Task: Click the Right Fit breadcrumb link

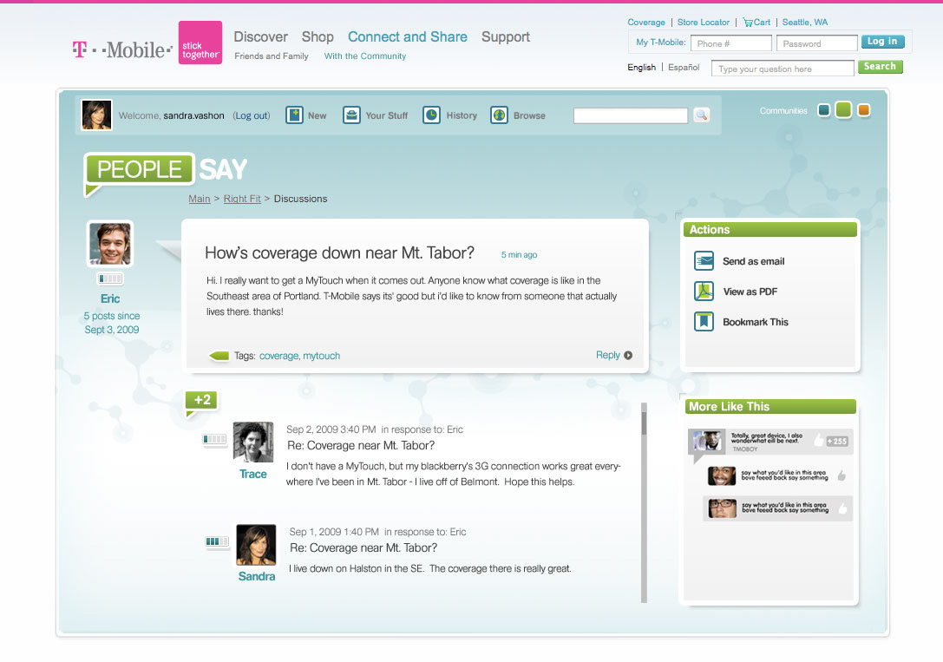Action: coord(242,199)
